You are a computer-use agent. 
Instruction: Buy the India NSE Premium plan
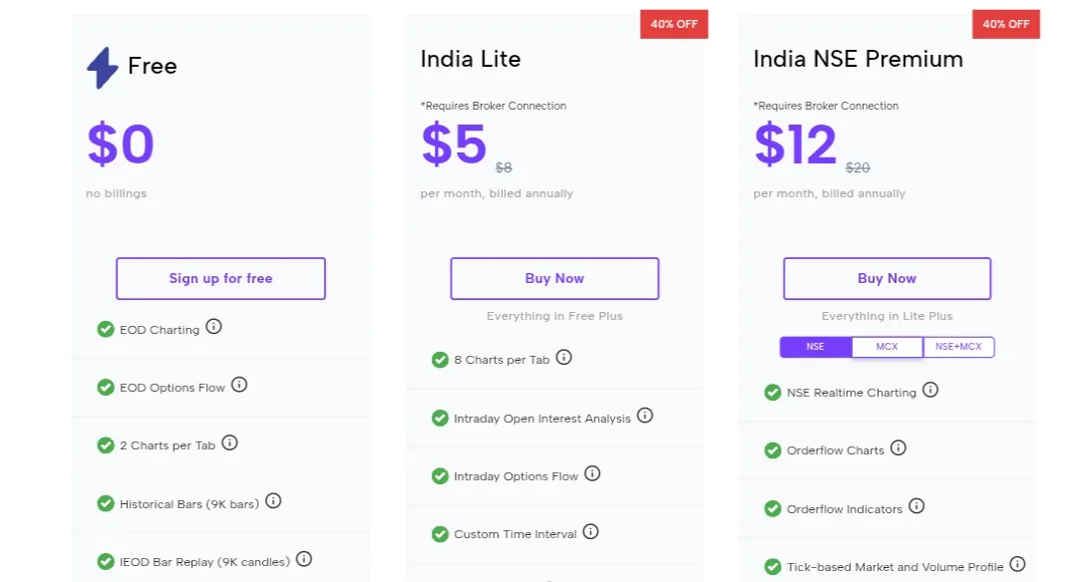pos(887,279)
